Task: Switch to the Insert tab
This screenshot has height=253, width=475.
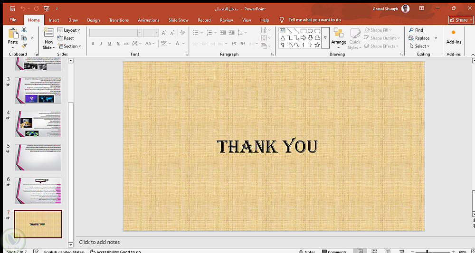Action: coord(54,20)
